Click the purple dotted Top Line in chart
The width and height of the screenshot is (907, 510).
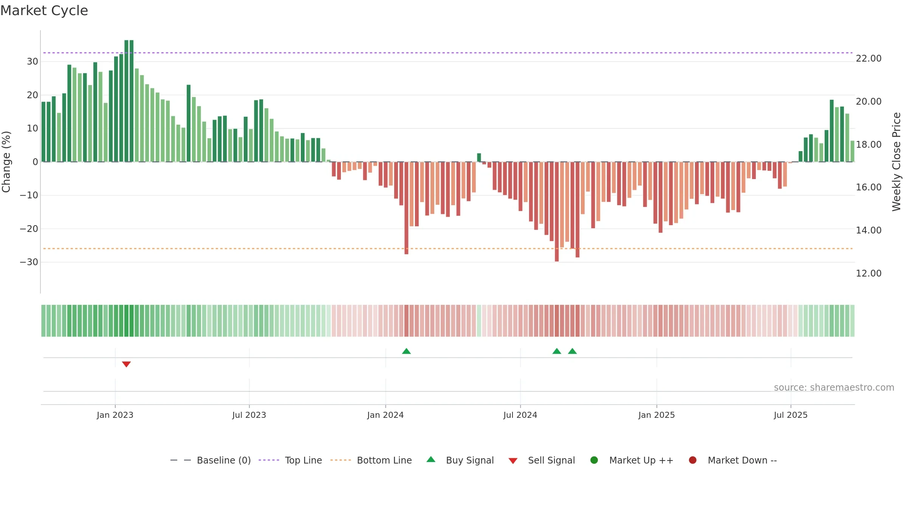coord(448,53)
